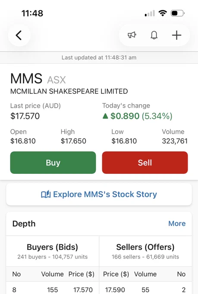Tap the Wi-Fi status icon

coord(163,13)
